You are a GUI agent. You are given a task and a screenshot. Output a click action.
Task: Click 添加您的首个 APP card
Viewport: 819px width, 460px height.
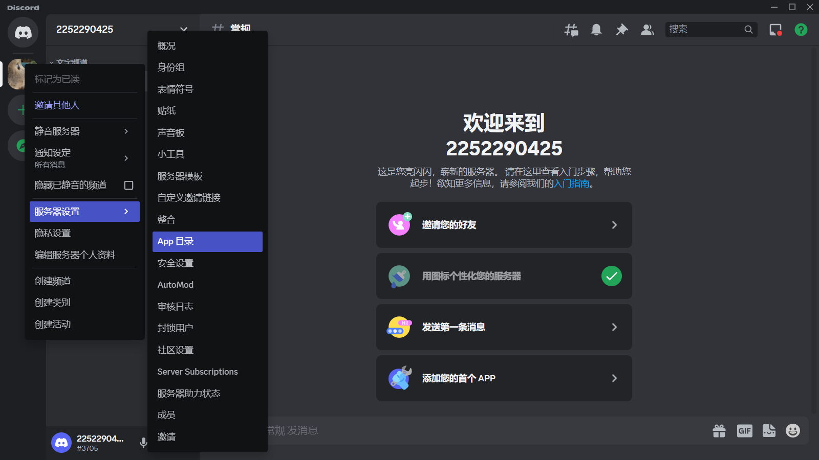pyautogui.click(x=504, y=378)
